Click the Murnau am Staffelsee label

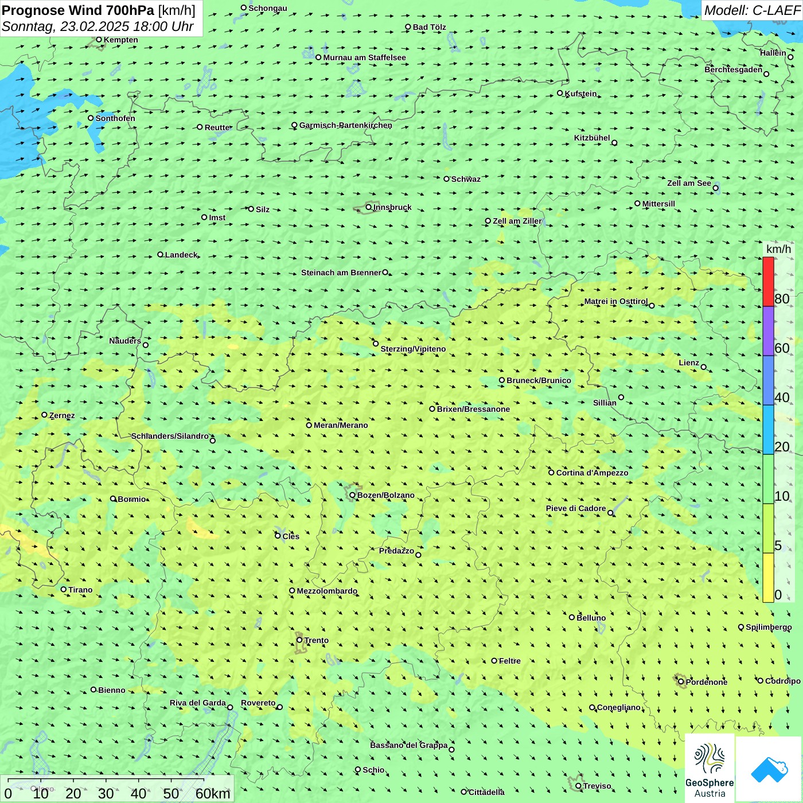(x=365, y=57)
